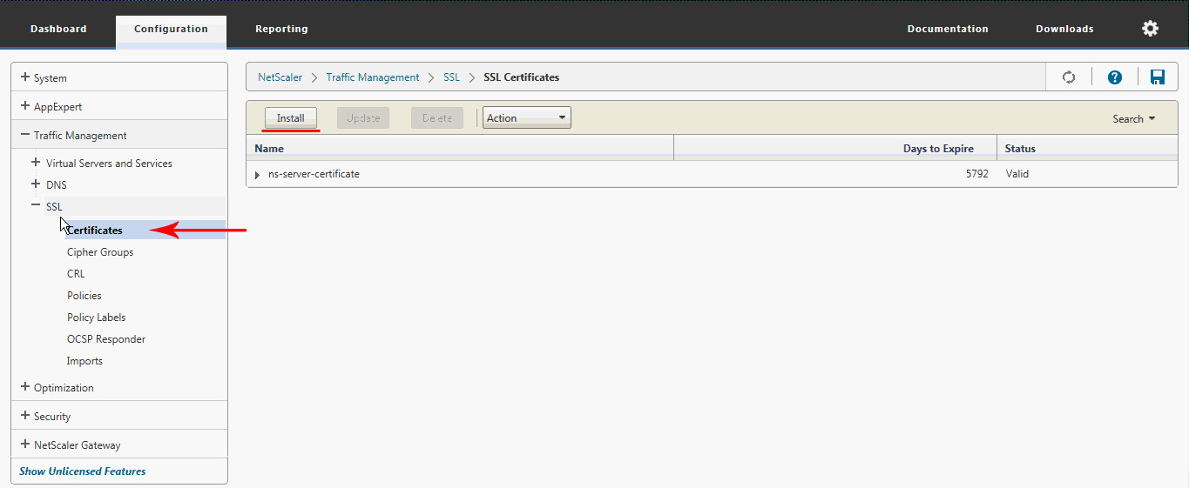The image size is (1189, 488).
Task: Select Cipher Groups in the SSL tree
Action: click(100, 252)
